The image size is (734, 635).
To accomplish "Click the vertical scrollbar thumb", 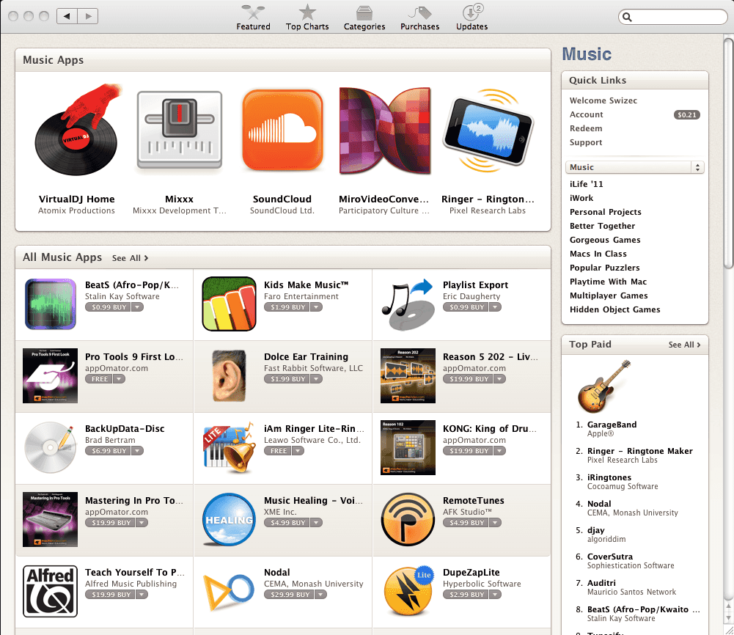I will click(x=729, y=154).
